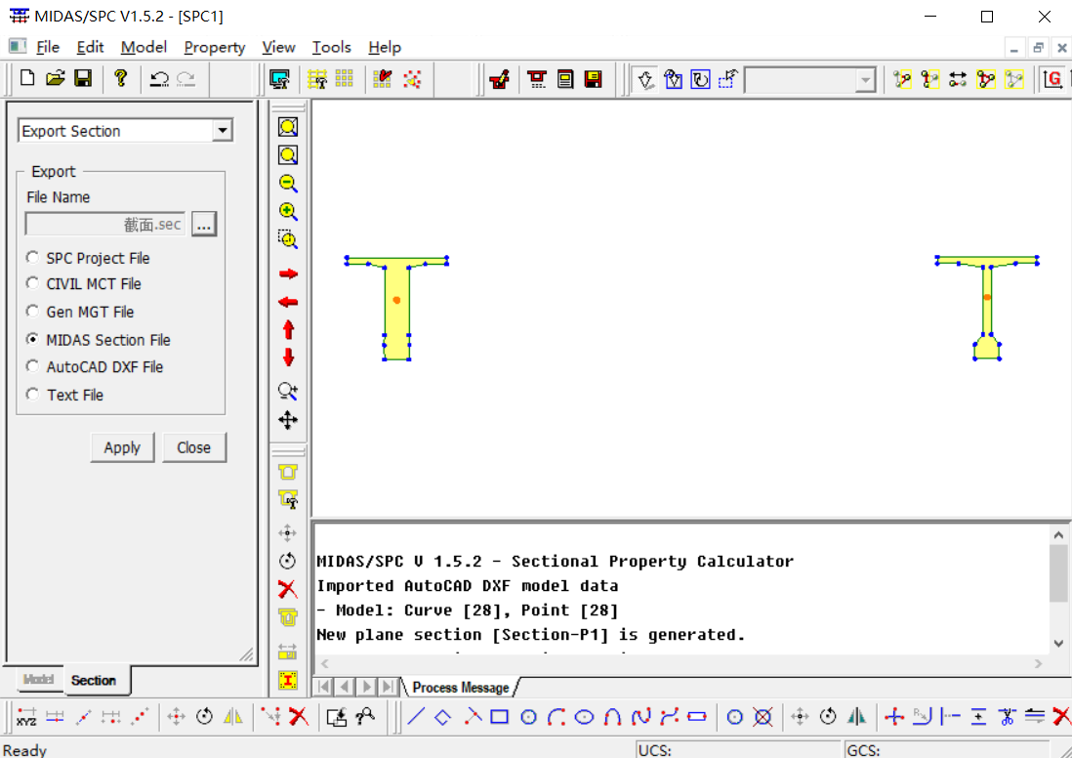This screenshot has height=758, width=1072.
Task: Expand the empty toolbar combo box
Action: (864, 80)
